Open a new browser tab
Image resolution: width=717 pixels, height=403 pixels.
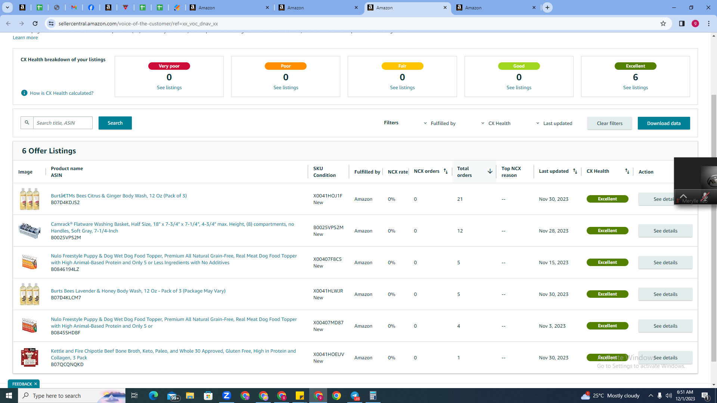click(x=547, y=7)
